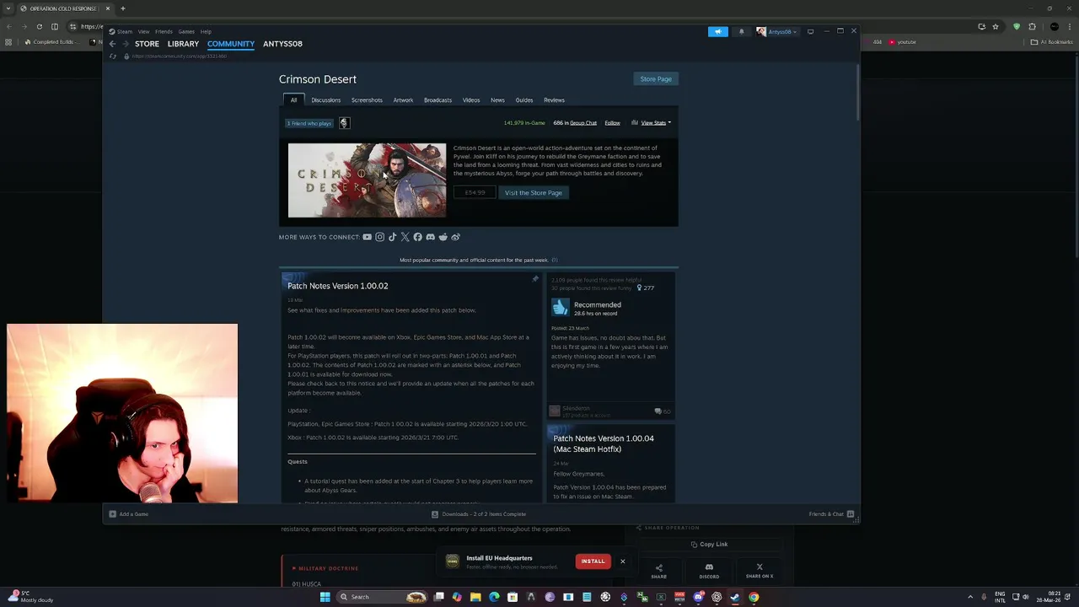Open the Games menu
Image resolution: width=1079 pixels, height=607 pixels.
[186, 32]
